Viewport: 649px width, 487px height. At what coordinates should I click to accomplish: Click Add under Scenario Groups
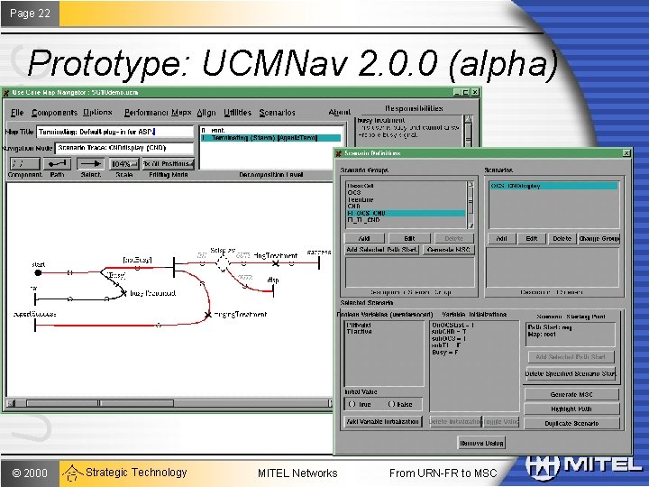pyautogui.click(x=364, y=238)
